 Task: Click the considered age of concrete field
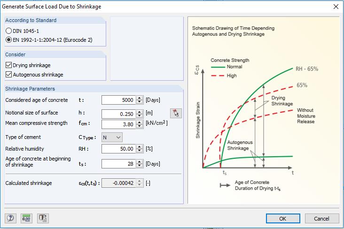(x=118, y=100)
